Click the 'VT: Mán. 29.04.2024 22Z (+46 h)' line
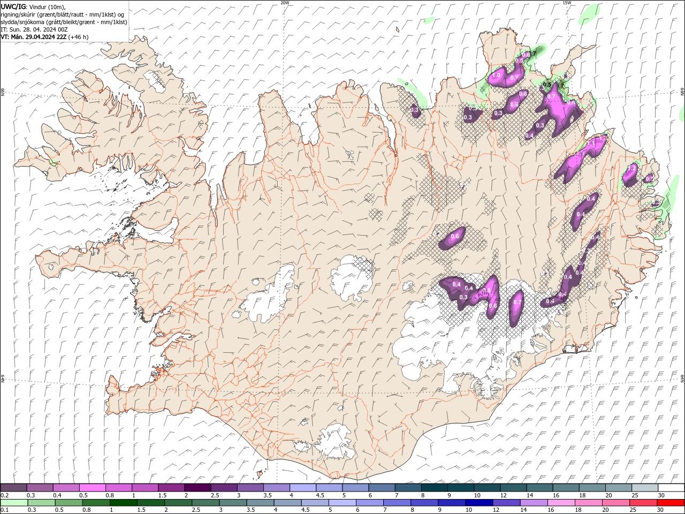Screen dimensions: 685x514 point(44,37)
